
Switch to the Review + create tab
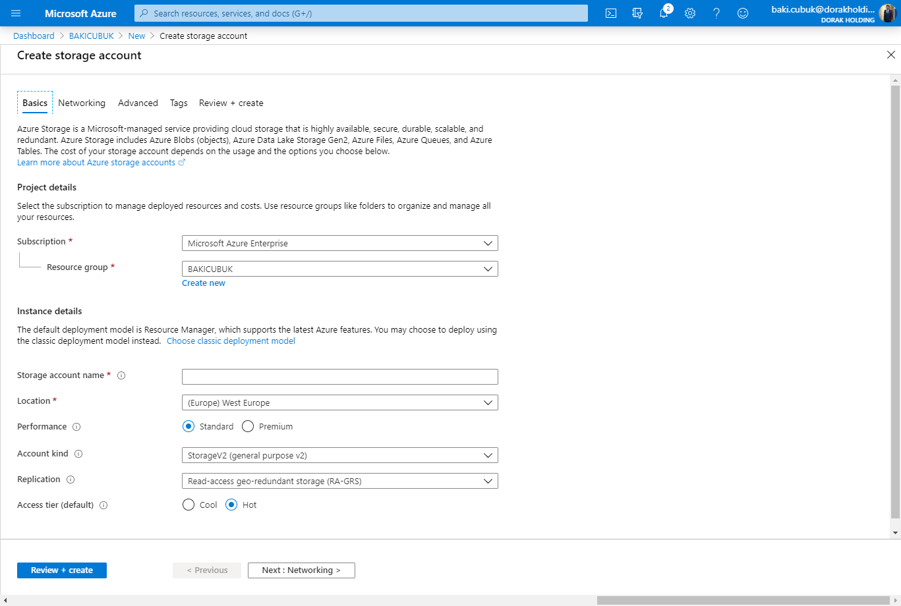click(231, 103)
